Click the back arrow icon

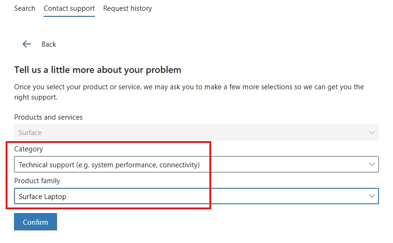27,44
